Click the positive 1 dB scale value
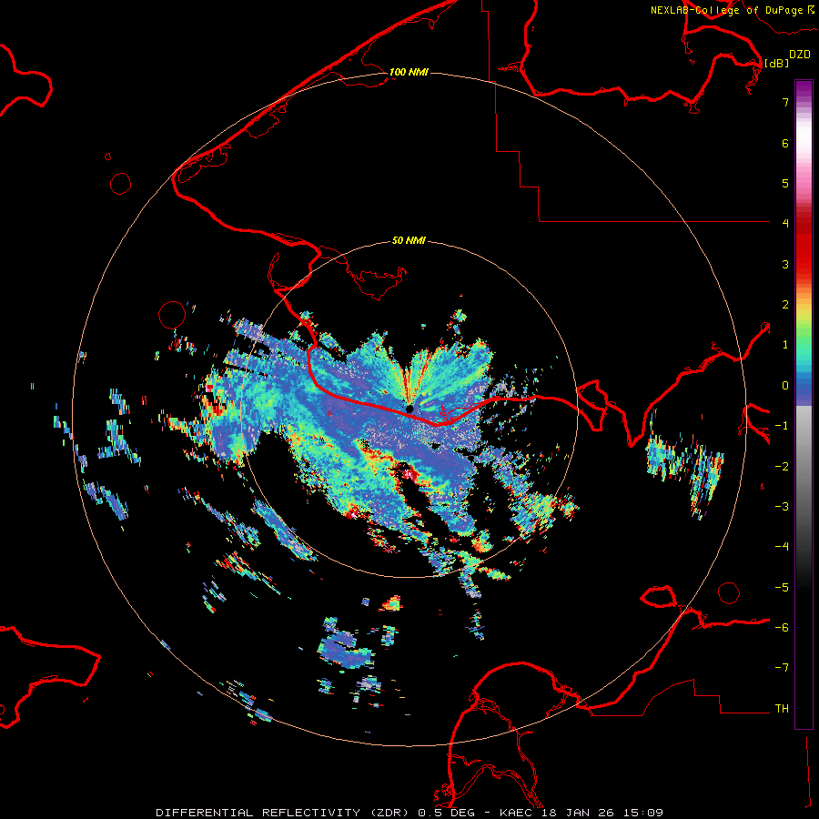819x819 pixels. [x=785, y=345]
